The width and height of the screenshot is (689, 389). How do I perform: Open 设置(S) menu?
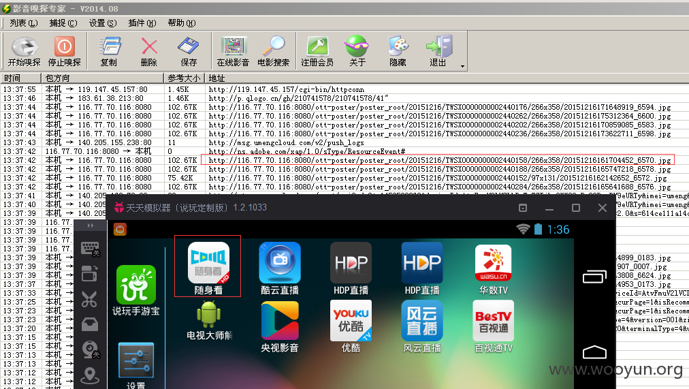point(103,23)
